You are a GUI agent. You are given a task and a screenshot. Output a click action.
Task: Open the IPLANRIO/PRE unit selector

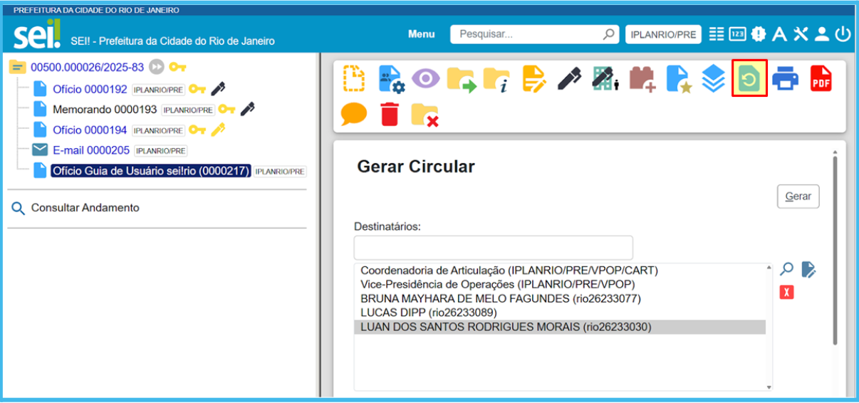point(663,34)
